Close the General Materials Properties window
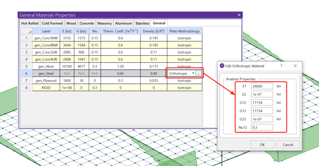 click(x=239, y=15)
